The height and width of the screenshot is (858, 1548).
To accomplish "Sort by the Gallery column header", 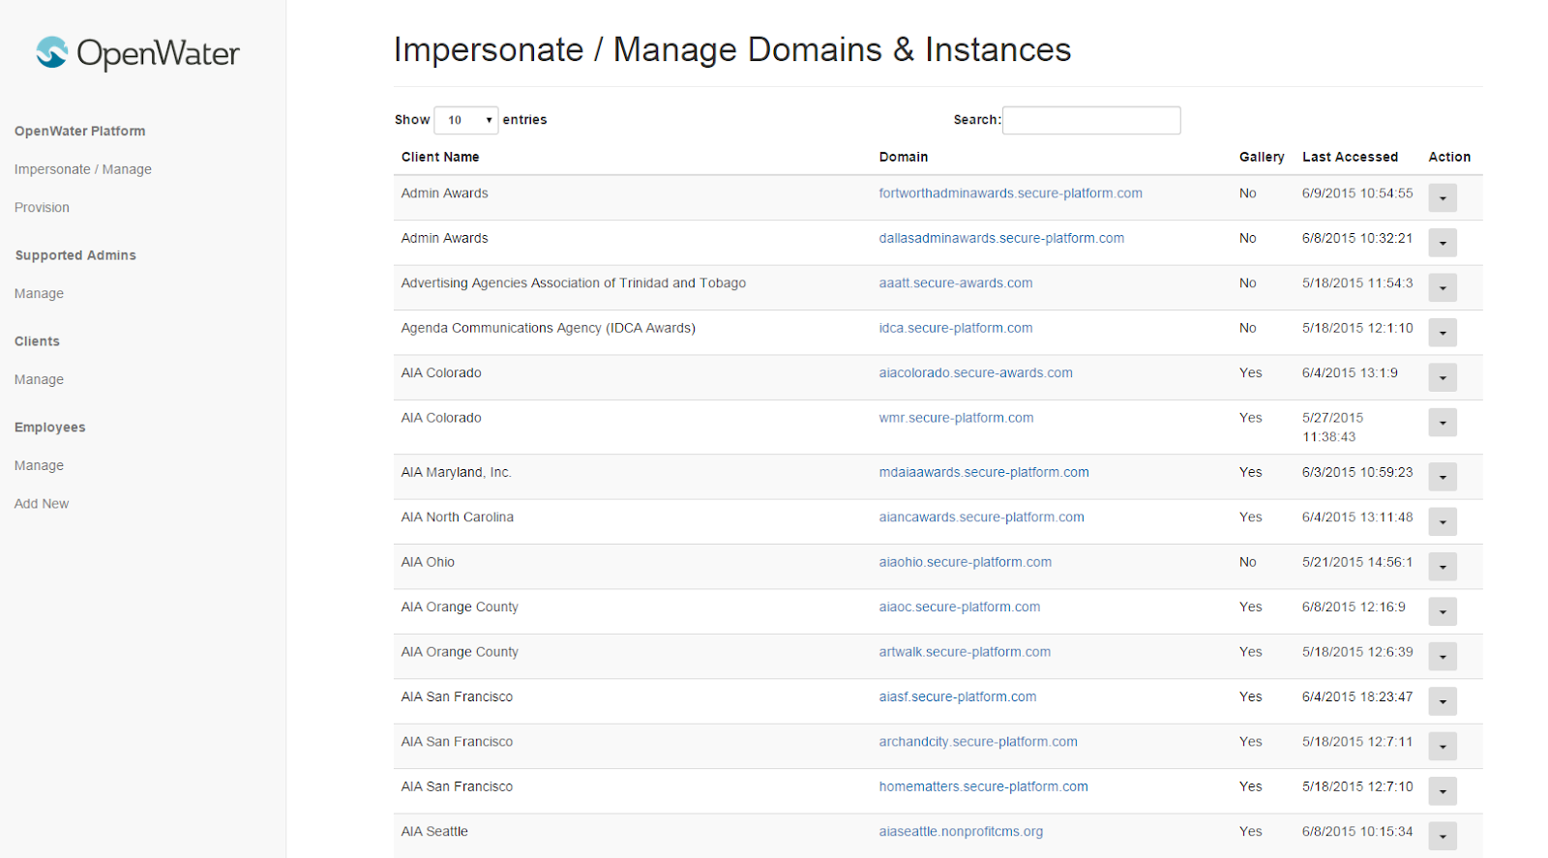I will point(1261,157).
